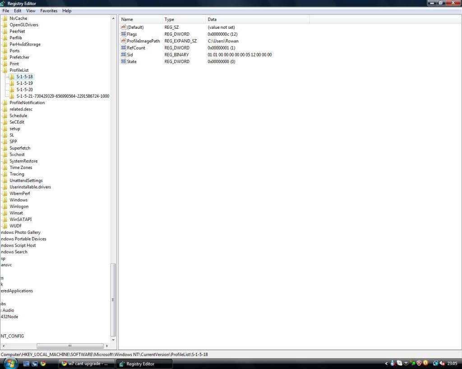Viewport: 462px width, 369px height.
Task: Click the Flags data '0x0000000c (12)'
Action: [x=222, y=34]
